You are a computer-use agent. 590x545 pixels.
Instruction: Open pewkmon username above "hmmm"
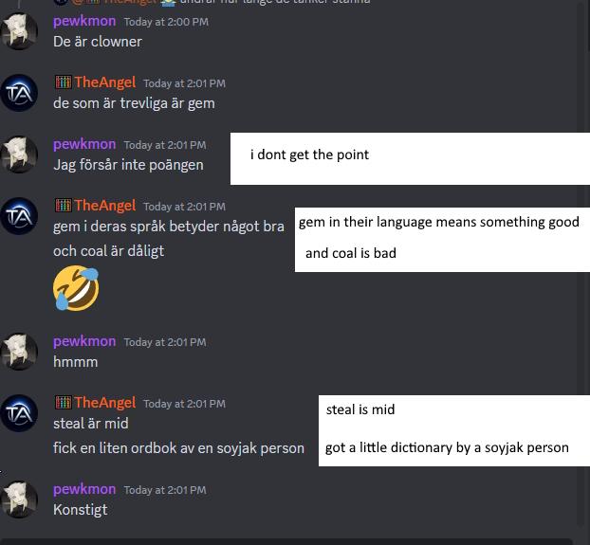click(x=84, y=341)
